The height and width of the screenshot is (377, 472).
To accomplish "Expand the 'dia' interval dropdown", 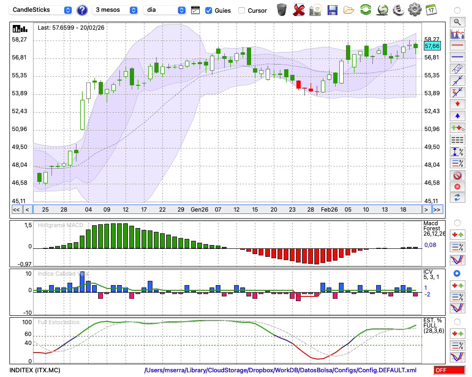I will click(165, 10).
